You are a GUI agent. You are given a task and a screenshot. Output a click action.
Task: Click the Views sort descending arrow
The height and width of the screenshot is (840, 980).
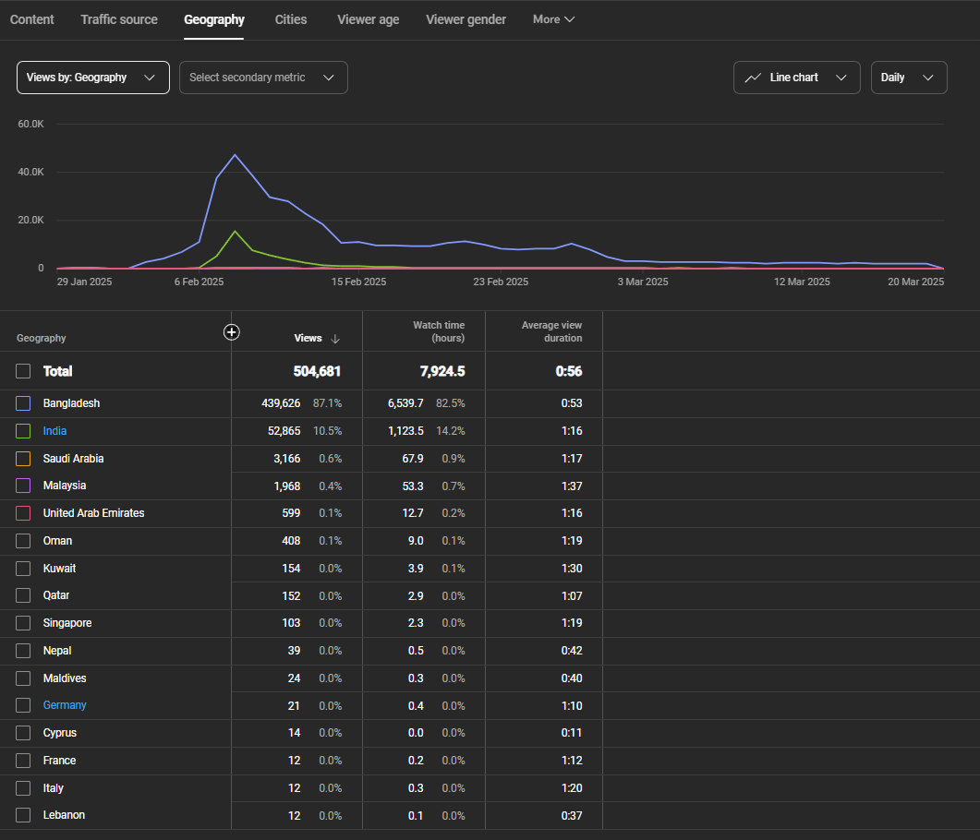335,339
